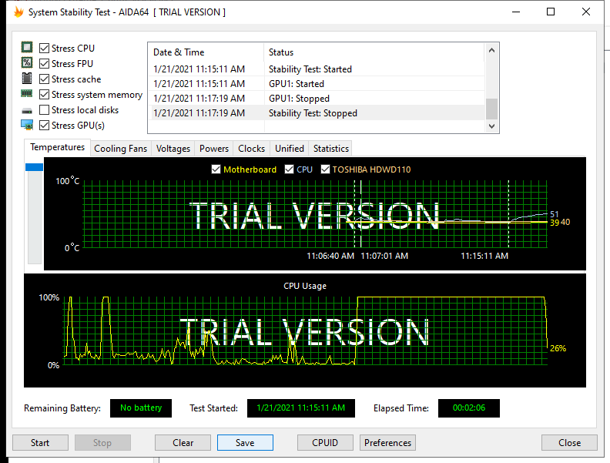Click the 11:06:40 AM graph time marker

click(x=330, y=256)
